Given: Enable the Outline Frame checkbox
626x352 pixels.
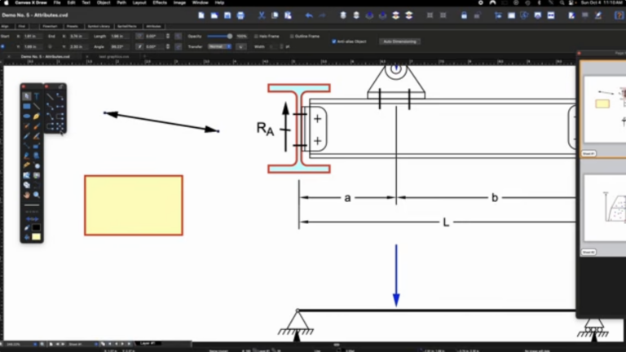Looking at the screenshot, I should point(292,37).
